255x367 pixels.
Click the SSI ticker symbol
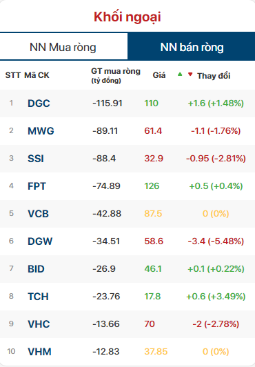point(36,159)
